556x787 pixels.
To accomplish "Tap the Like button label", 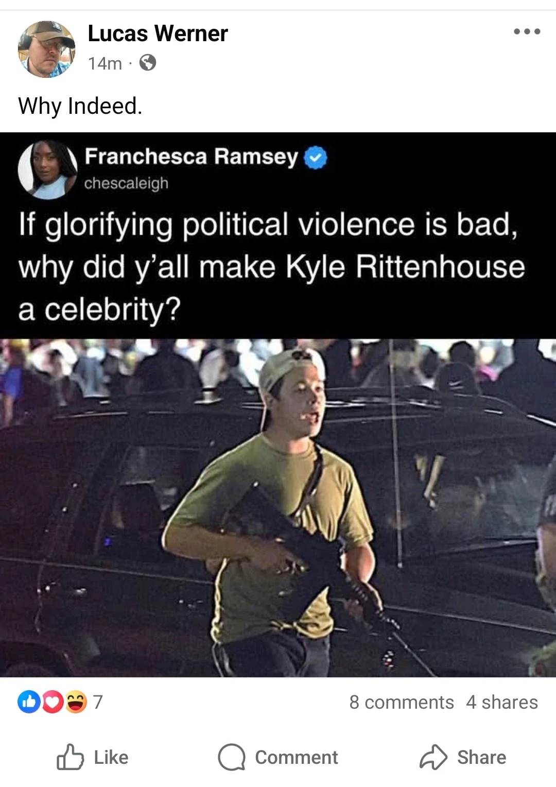I will pos(111,757).
